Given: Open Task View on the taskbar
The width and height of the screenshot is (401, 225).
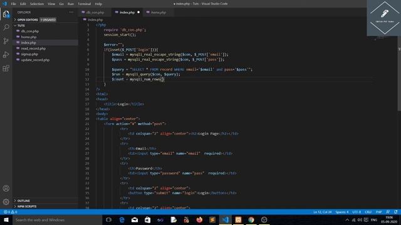Looking at the screenshot, I should 108,219.
